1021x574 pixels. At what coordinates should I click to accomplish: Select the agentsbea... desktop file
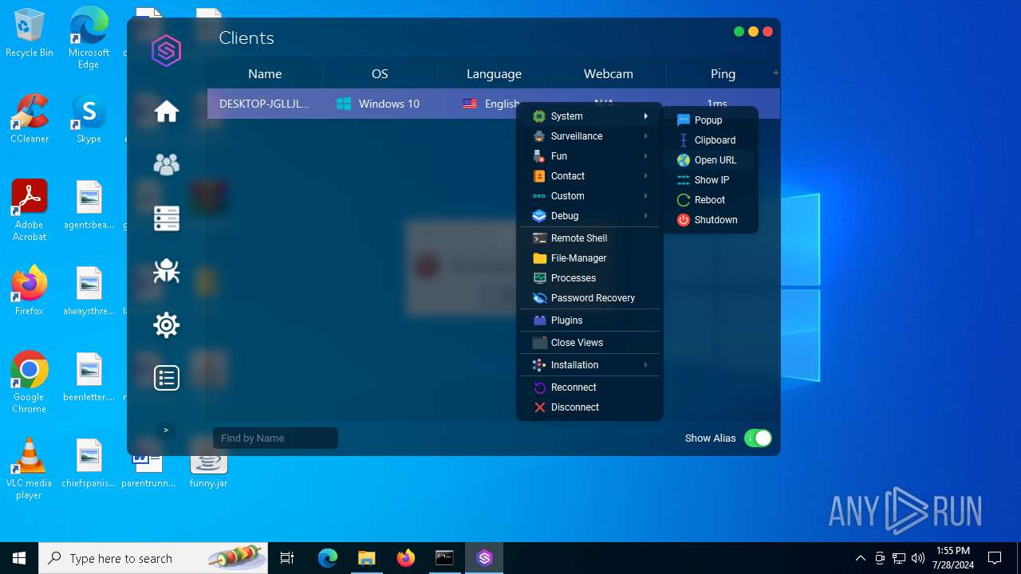tap(89, 205)
